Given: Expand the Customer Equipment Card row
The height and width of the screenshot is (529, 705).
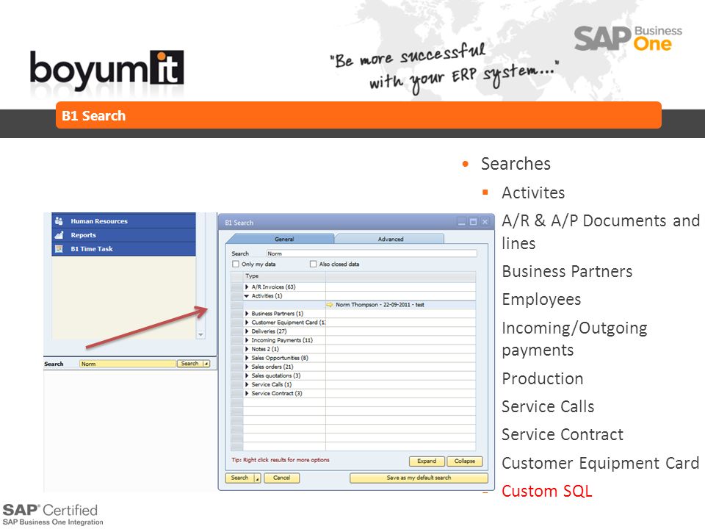Looking at the screenshot, I should pyautogui.click(x=247, y=323).
